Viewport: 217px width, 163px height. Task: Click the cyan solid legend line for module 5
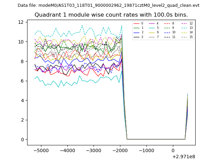152,28
